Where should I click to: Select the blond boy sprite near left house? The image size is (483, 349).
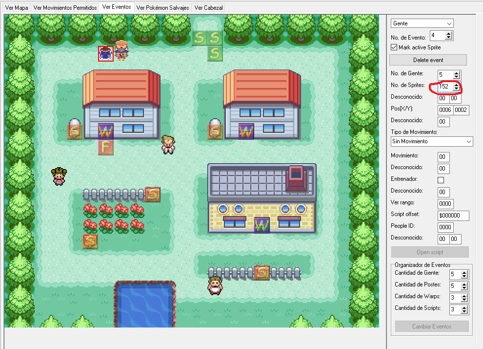point(168,144)
